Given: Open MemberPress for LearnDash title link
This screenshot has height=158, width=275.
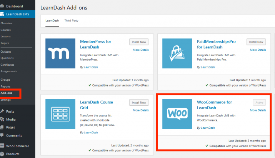Looking at the screenshot, I should [96, 44].
